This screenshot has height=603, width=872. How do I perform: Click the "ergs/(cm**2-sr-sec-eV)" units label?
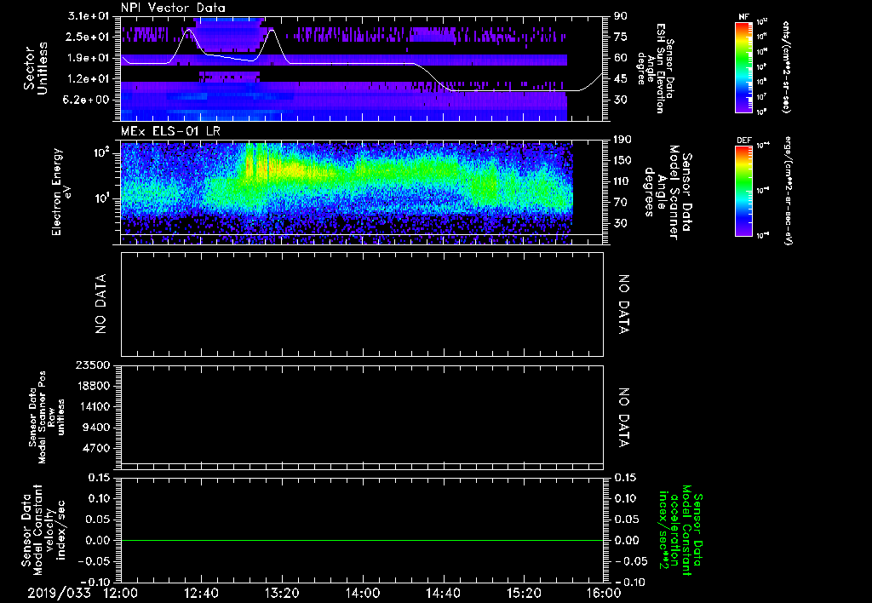pos(789,190)
